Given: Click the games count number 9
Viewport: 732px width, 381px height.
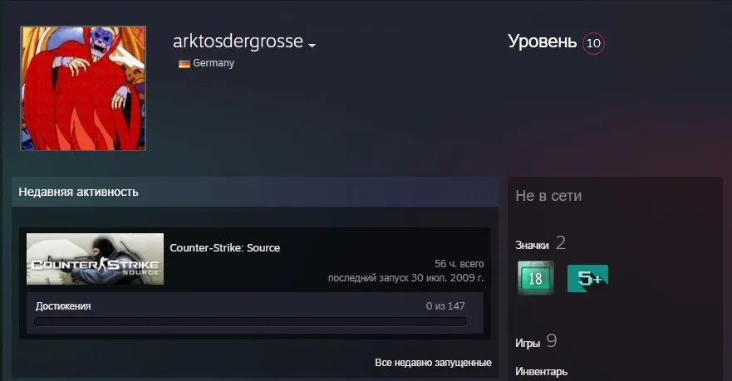Looking at the screenshot, I should (x=552, y=341).
